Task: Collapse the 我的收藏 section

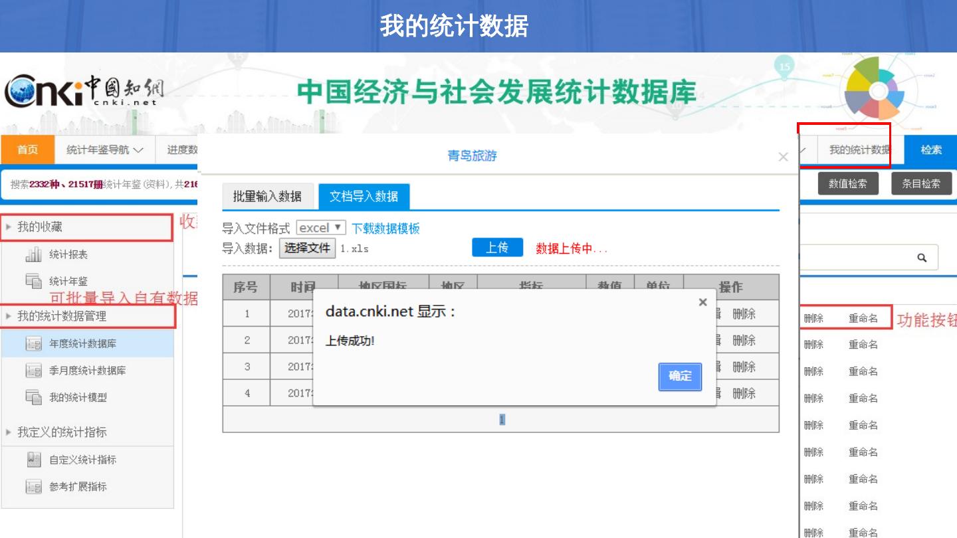Action: click(x=9, y=227)
